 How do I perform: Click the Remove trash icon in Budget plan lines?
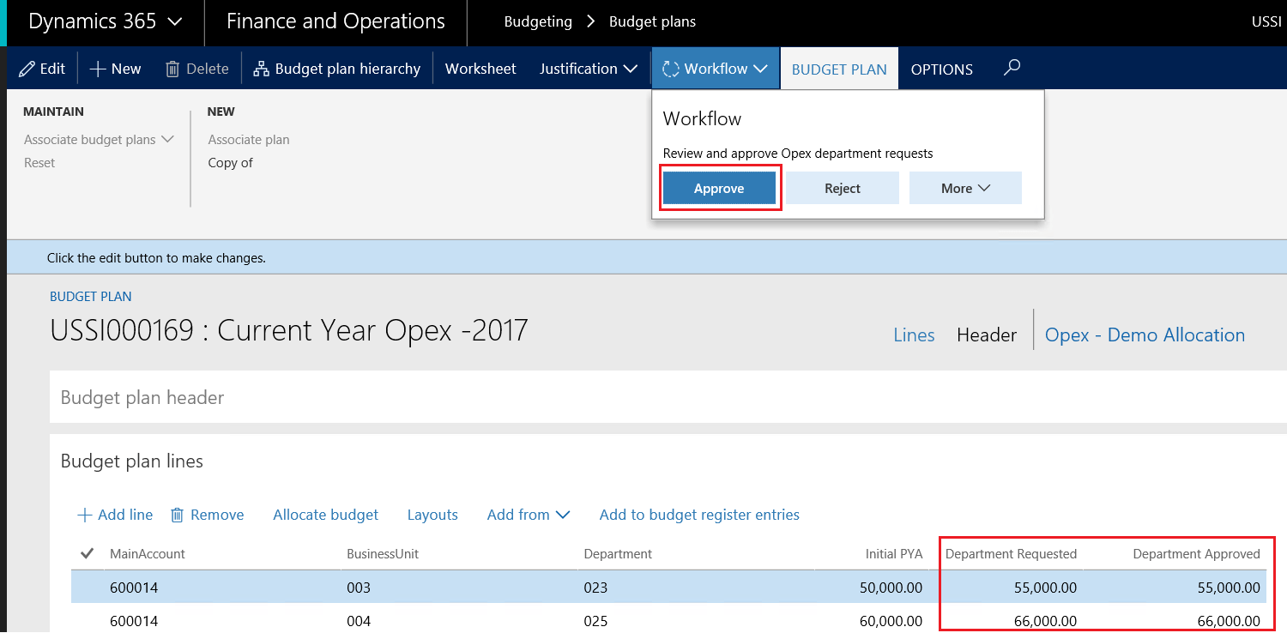pyautogui.click(x=176, y=515)
